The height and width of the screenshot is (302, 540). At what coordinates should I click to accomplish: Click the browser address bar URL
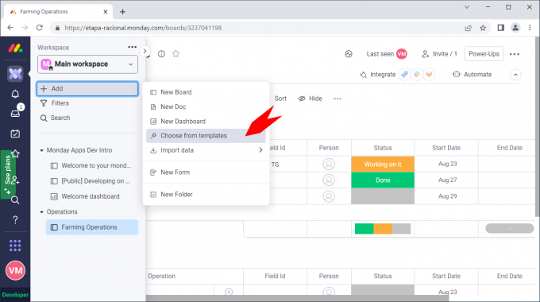(x=143, y=28)
